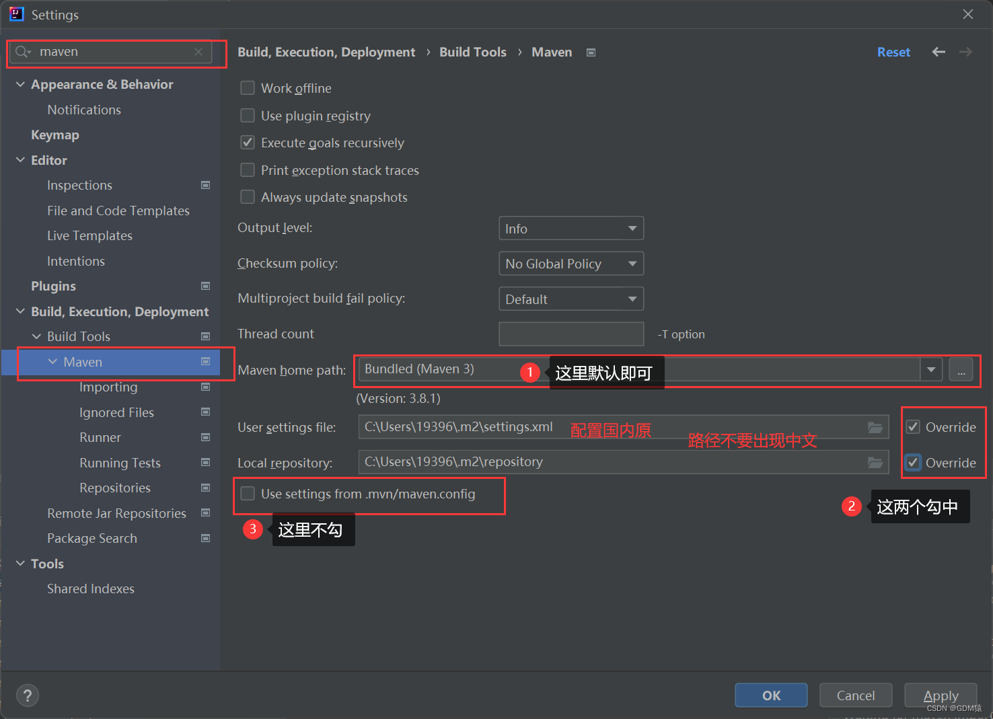Image resolution: width=993 pixels, height=719 pixels.
Task: Browse folder icon for Local repository
Action: 875,462
